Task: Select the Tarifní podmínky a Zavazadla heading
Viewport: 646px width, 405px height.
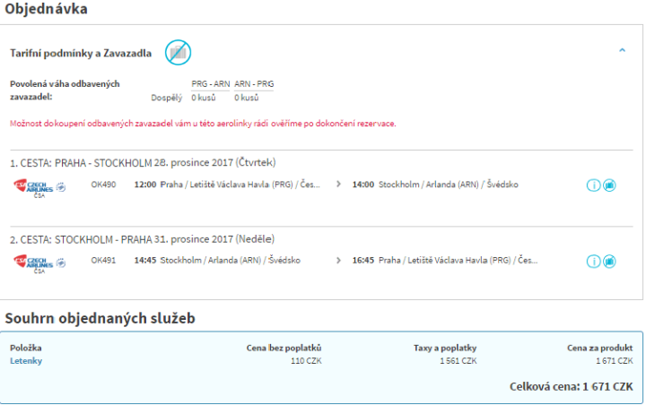Action: tap(81, 53)
